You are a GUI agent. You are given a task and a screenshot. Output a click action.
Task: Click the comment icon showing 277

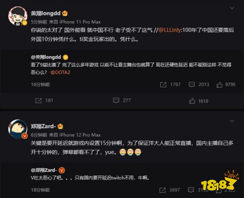coord(116,101)
